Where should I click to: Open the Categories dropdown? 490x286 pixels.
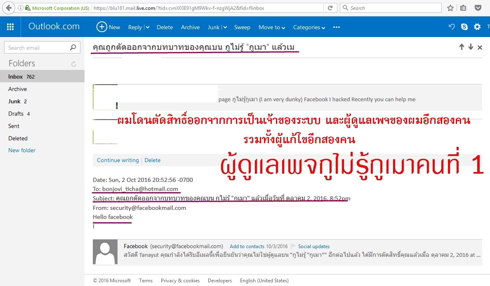[x=309, y=28]
